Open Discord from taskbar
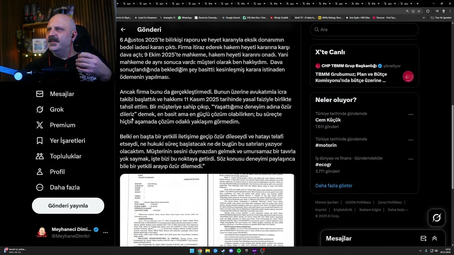 point(231,251)
